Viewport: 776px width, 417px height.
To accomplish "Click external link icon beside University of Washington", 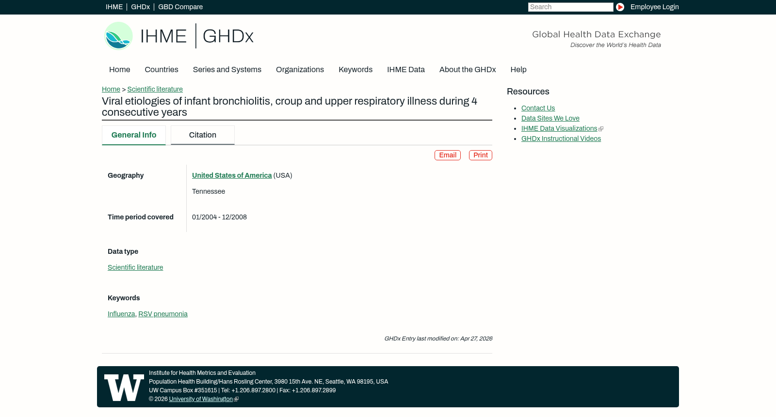I will coord(236,400).
